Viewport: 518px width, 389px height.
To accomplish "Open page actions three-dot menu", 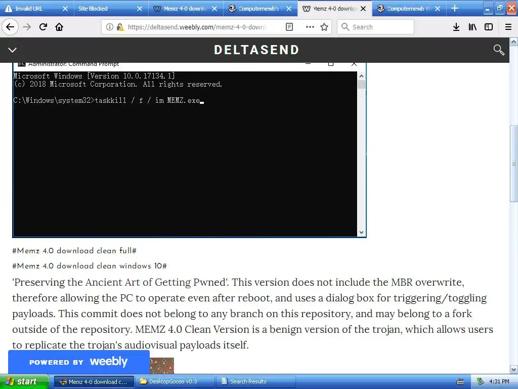I will (310, 27).
